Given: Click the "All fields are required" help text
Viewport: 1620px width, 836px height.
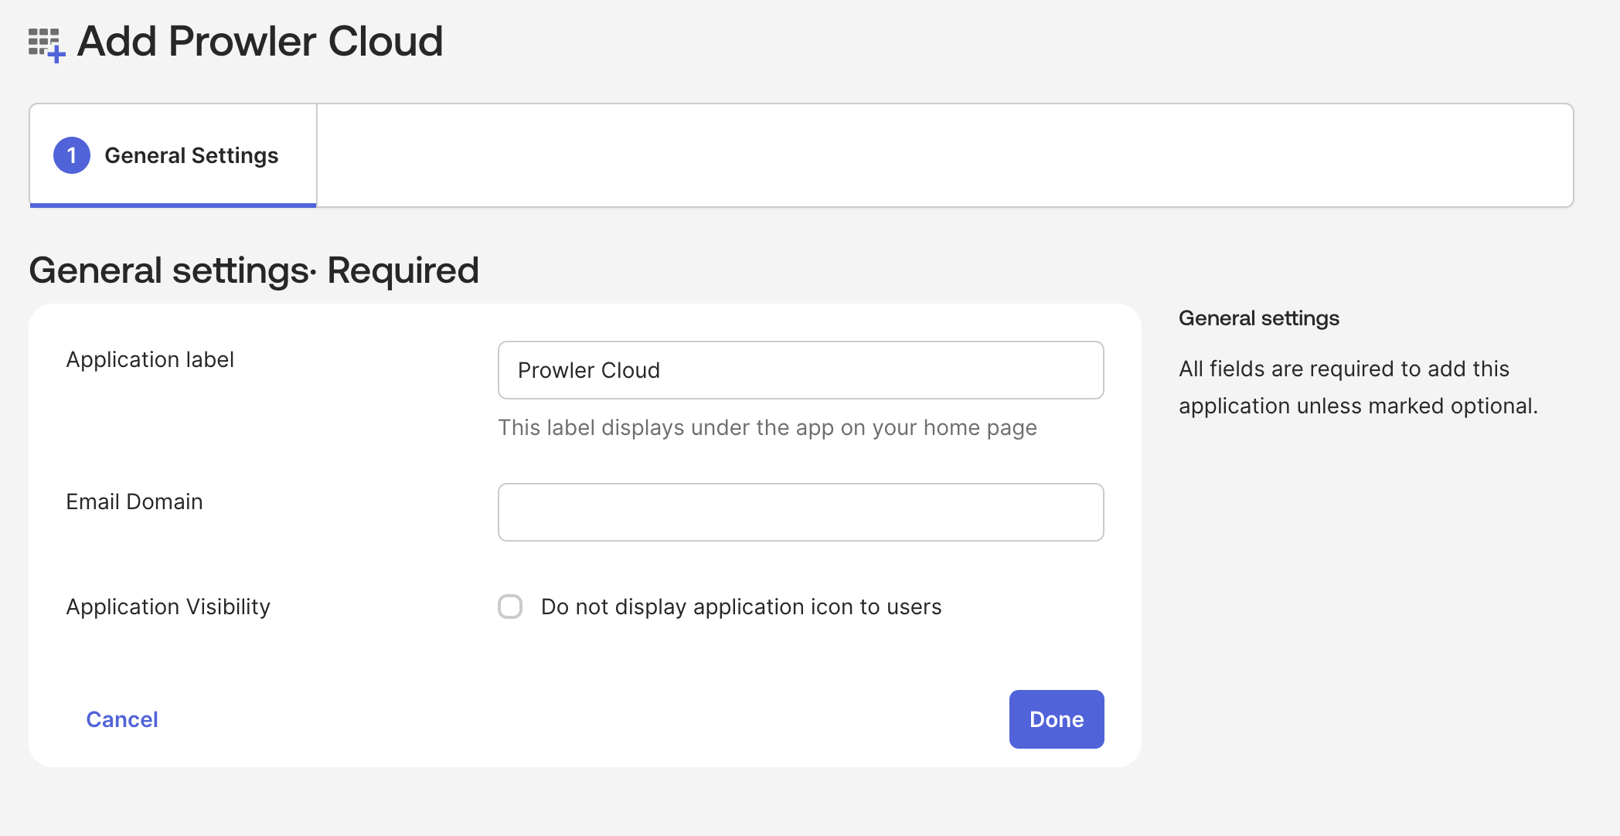Looking at the screenshot, I should (1358, 387).
